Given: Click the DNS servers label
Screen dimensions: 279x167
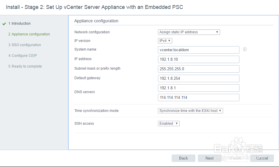Looking at the screenshot, I should click(x=84, y=92).
